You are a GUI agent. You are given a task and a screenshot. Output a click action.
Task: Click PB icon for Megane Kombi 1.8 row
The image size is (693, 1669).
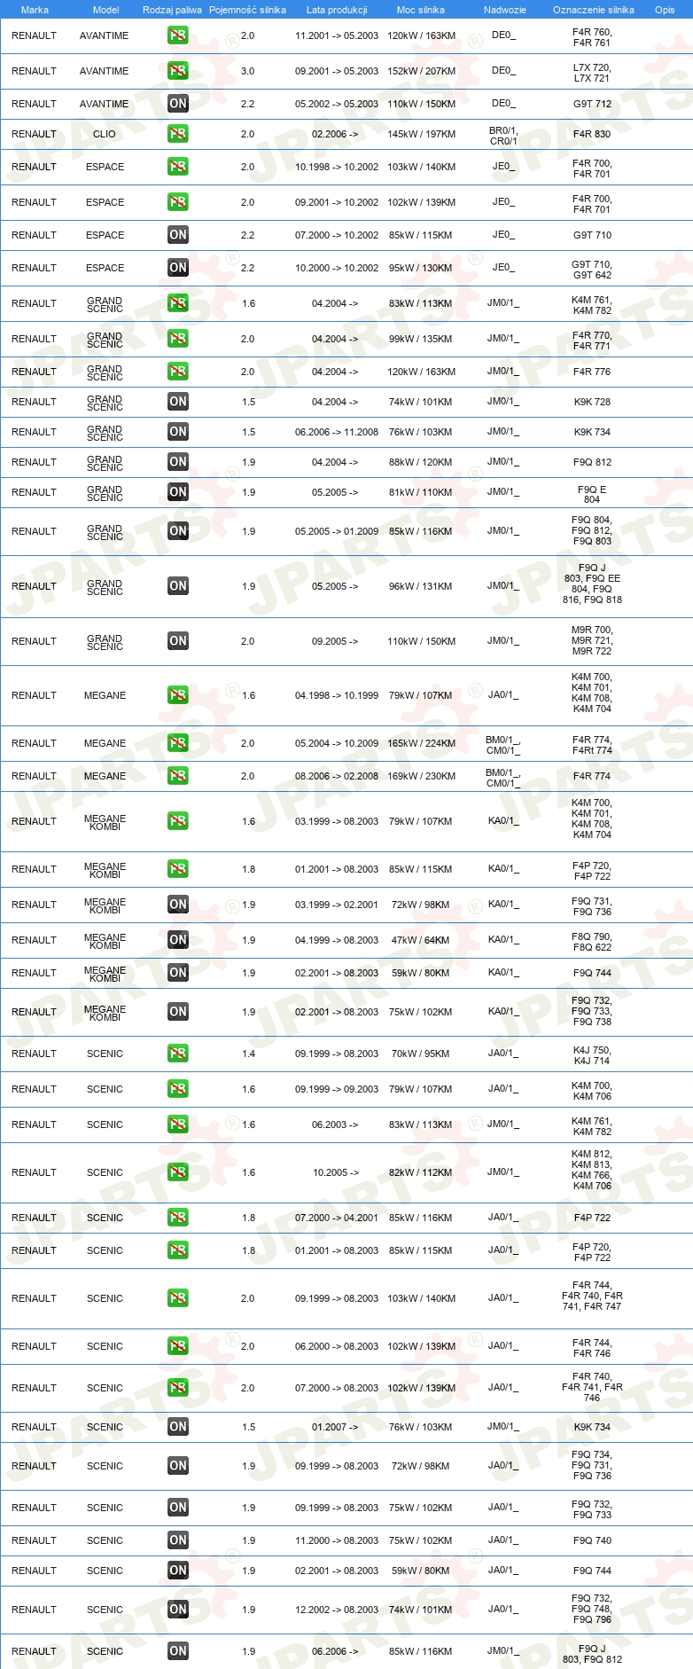[178, 869]
